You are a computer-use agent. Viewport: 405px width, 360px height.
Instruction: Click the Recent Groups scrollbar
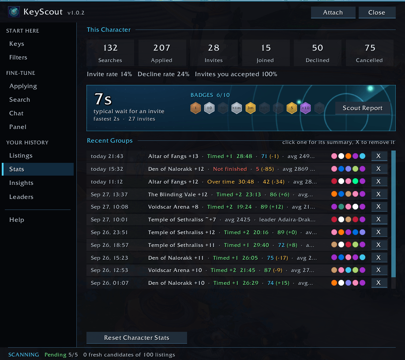[394, 214]
